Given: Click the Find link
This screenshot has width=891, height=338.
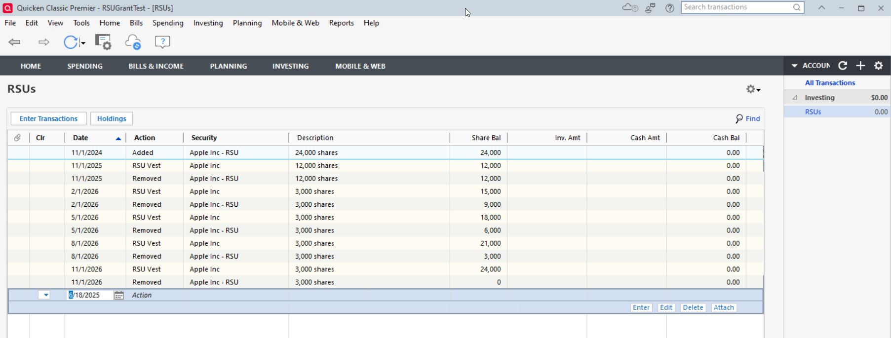Looking at the screenshot, I should (748, 118).
